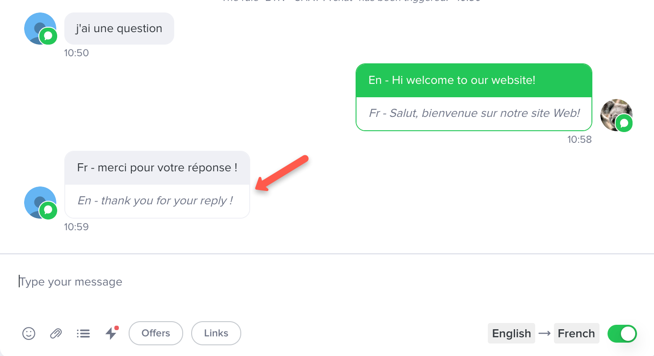Click the Links button
The image size is (654, 356).
click(x=216, y=333)
